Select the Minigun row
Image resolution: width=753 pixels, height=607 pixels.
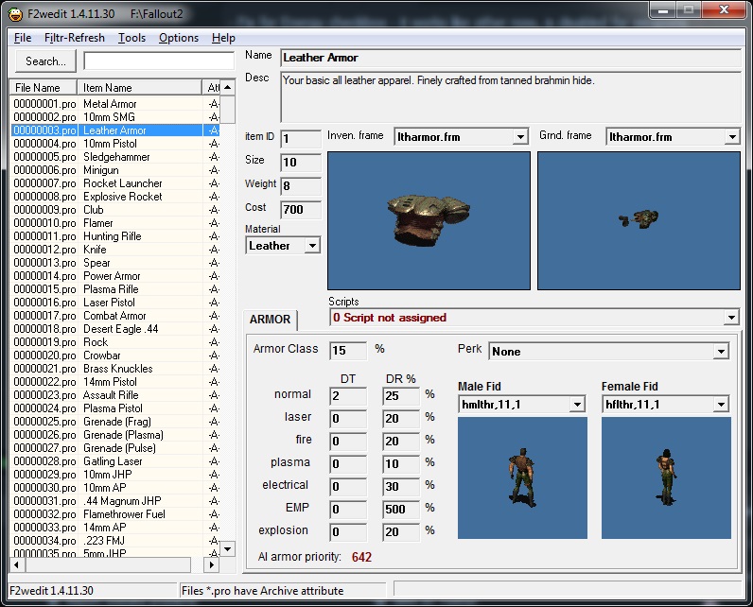pos(115,170)
